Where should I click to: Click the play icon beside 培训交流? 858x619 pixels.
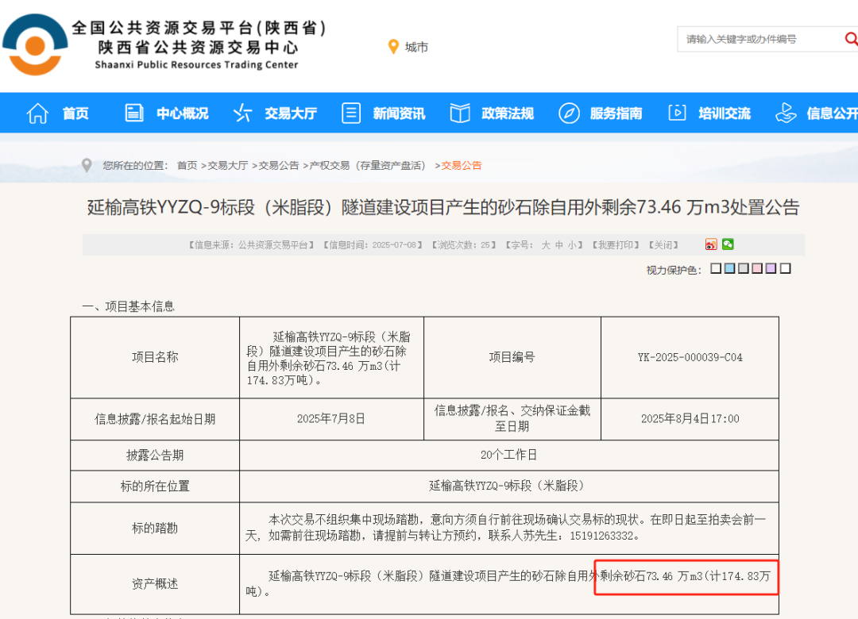[x=677, y=113]
